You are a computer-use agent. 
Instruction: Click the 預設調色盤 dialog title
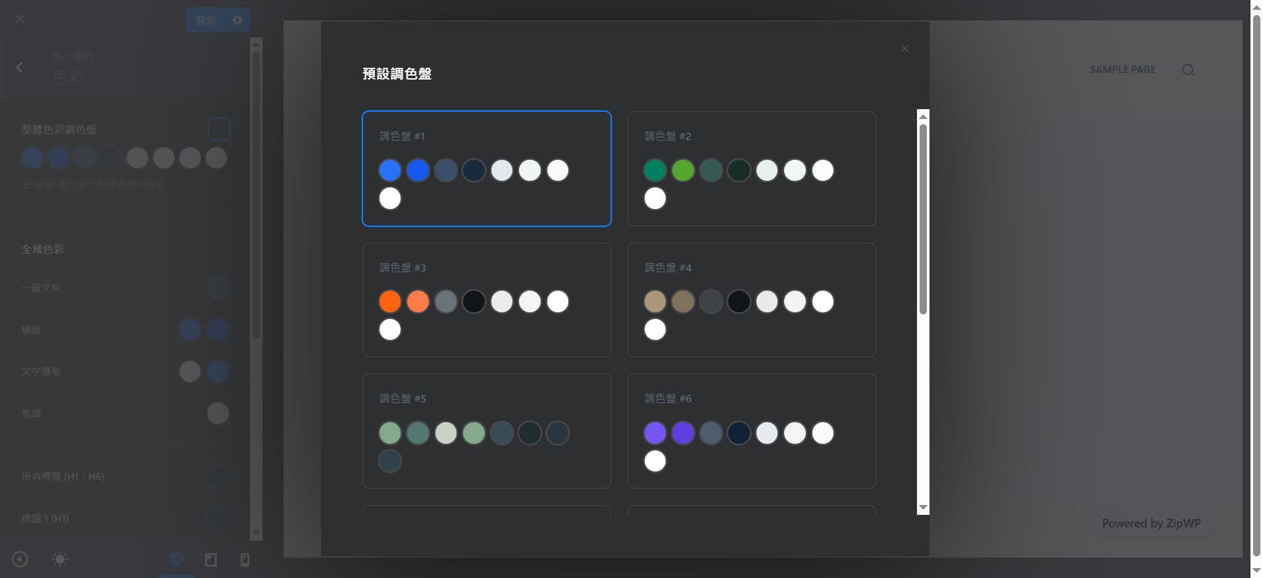tap(397, 74)
